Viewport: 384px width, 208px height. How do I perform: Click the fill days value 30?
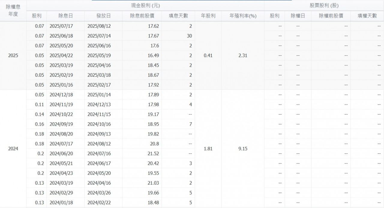coord(189,36)
